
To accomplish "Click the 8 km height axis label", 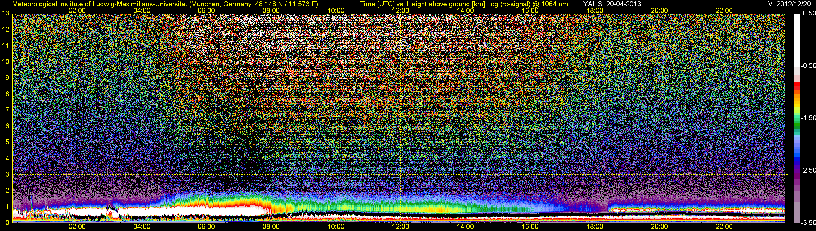I will [x=8, y=94].
